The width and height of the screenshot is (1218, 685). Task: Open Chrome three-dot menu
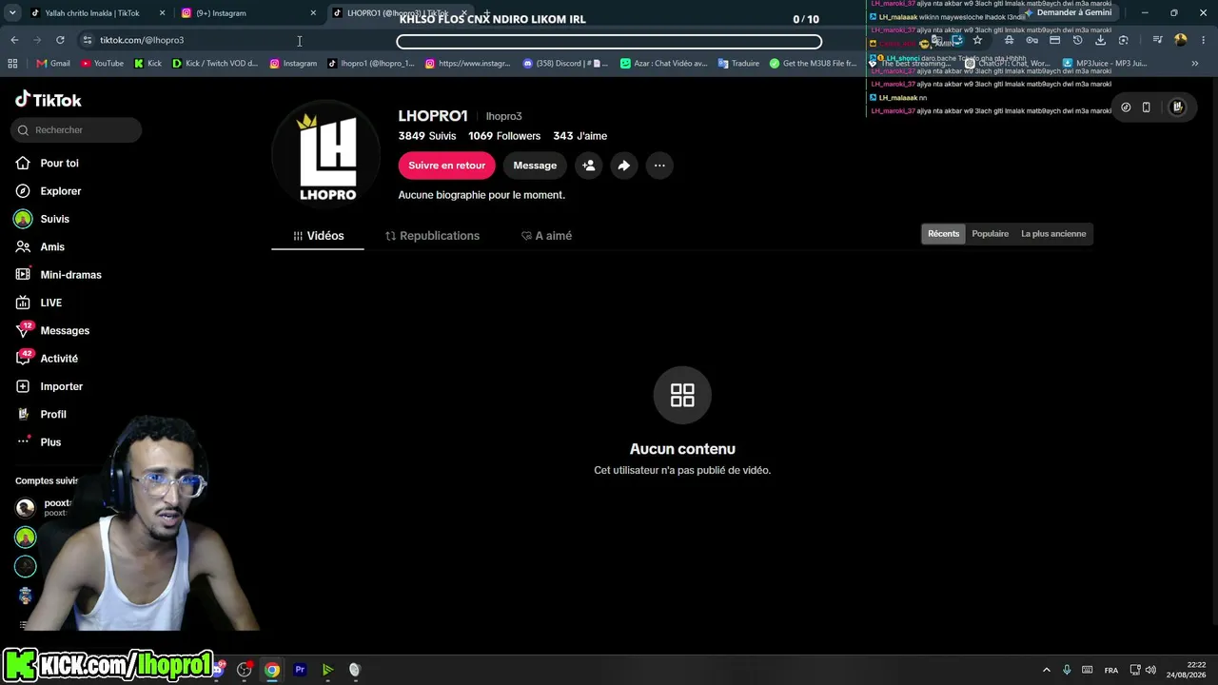coord(1203,40)
